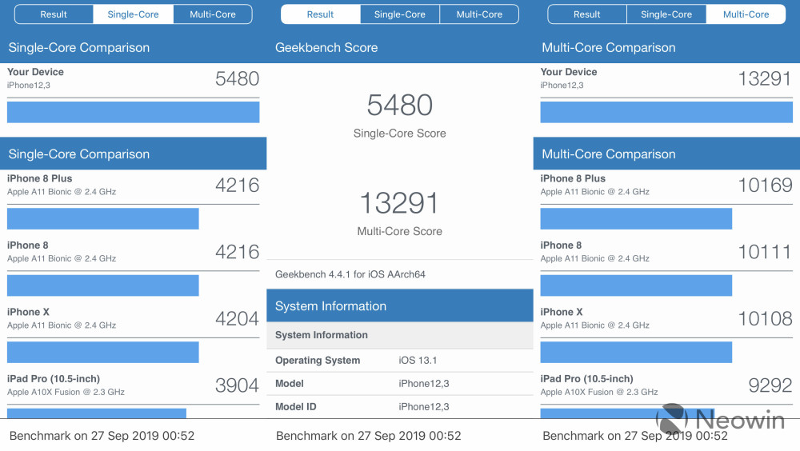Screen dimensions: 800x451
Task: Select iPhone 8 Plus row in the Single-Core list
Action: 133,186
